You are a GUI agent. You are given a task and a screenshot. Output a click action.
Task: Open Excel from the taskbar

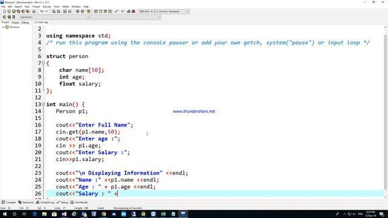(x=163, y=214)
